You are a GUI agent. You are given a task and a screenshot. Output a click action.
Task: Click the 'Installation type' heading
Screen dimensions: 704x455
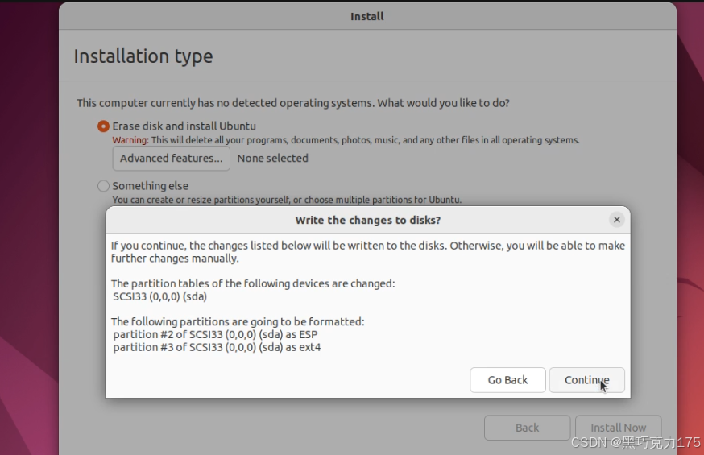(143, 56)
